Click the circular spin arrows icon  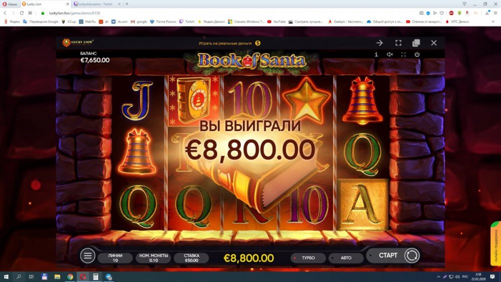click(x=412, y=256)
